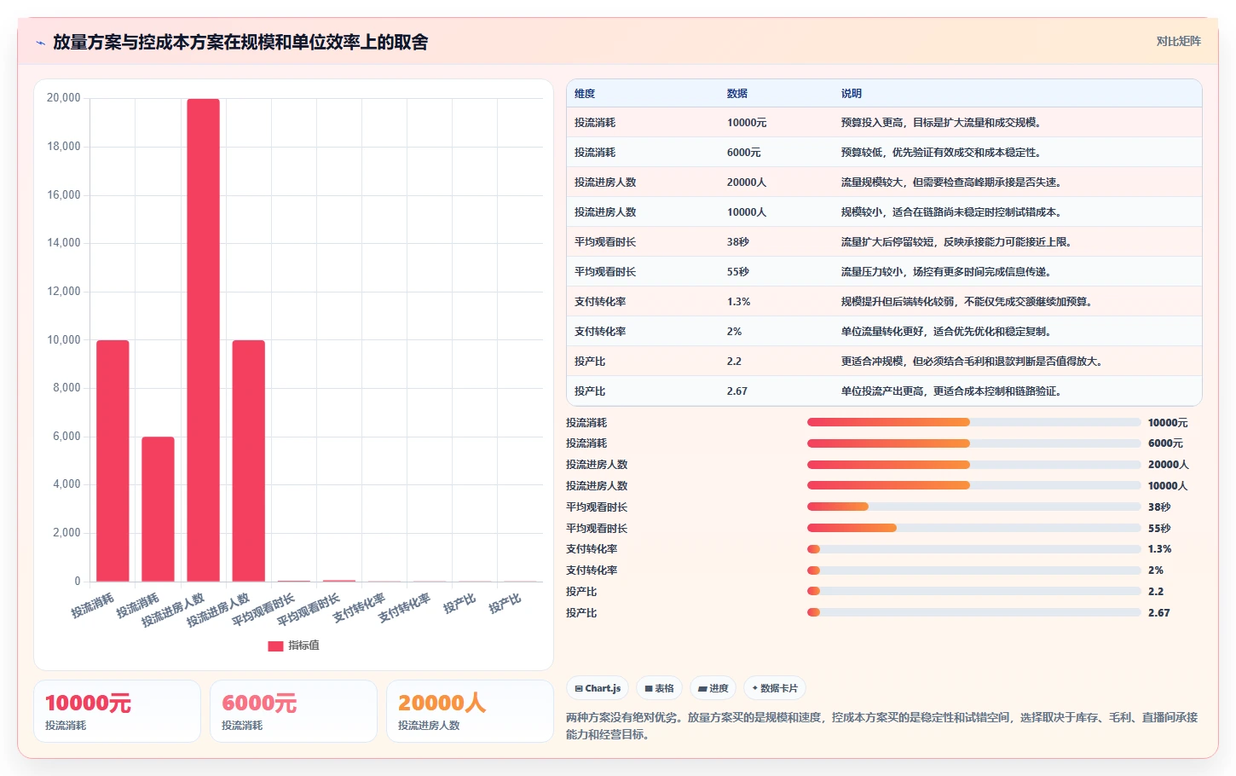Click description 流量扩大后停留较短，反映承接能力可能接近上限。
The image size is (1236, 776).
(x=956, y=242)
